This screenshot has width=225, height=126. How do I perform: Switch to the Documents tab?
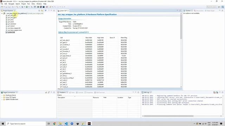(x=199, y=11)
